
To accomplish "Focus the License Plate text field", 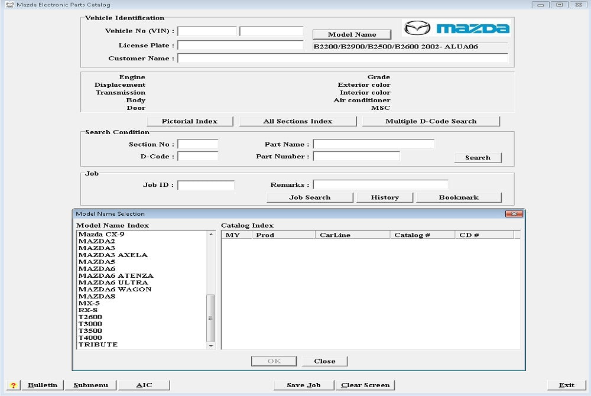I will pyautogui.click(x=240, y=45).
